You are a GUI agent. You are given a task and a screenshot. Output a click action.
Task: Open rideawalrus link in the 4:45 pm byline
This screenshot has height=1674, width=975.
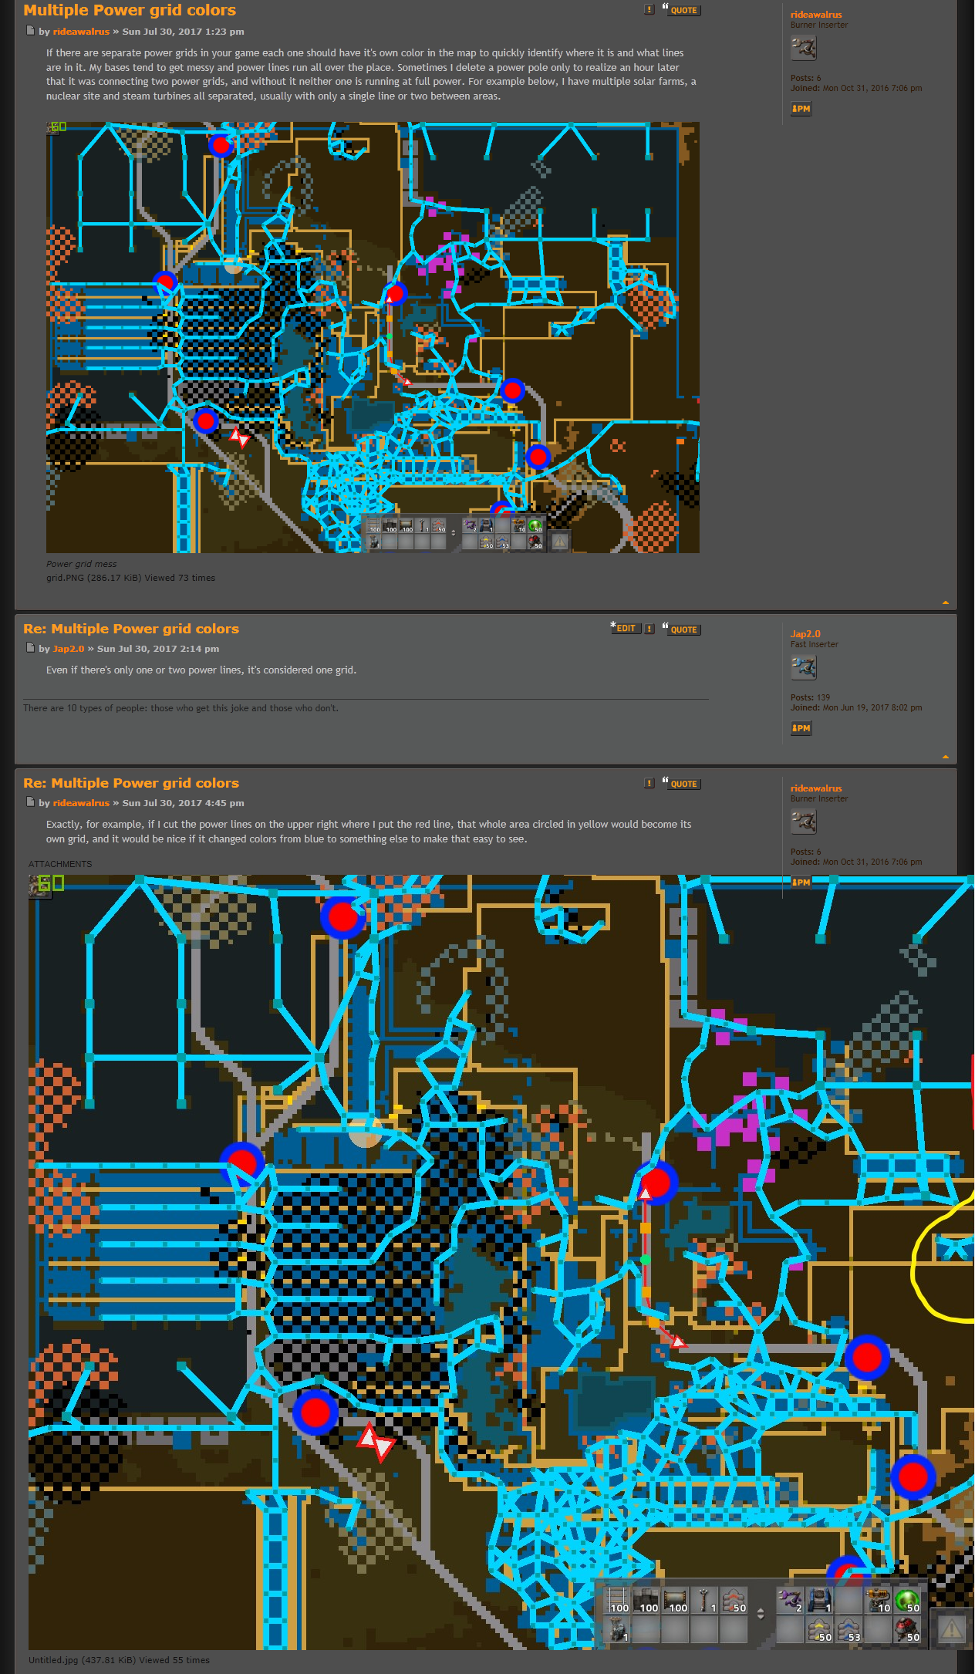81,803
